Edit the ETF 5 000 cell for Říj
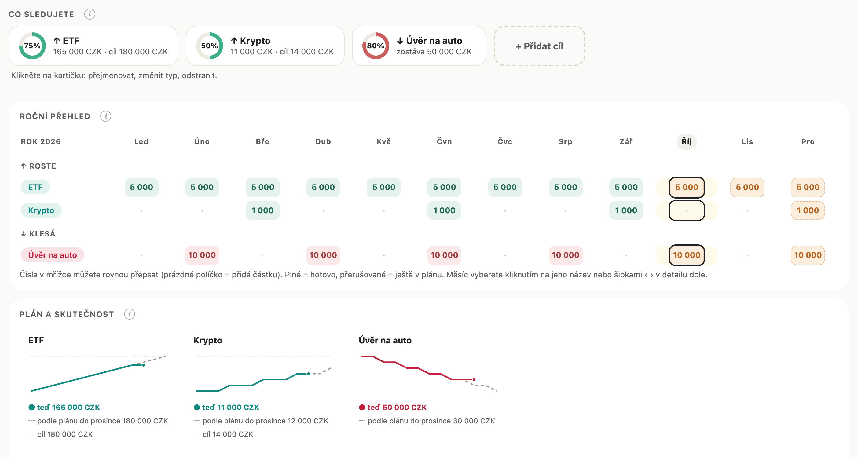Image resolution: width=858 pixels, height=457 pixels. [687, 187]
